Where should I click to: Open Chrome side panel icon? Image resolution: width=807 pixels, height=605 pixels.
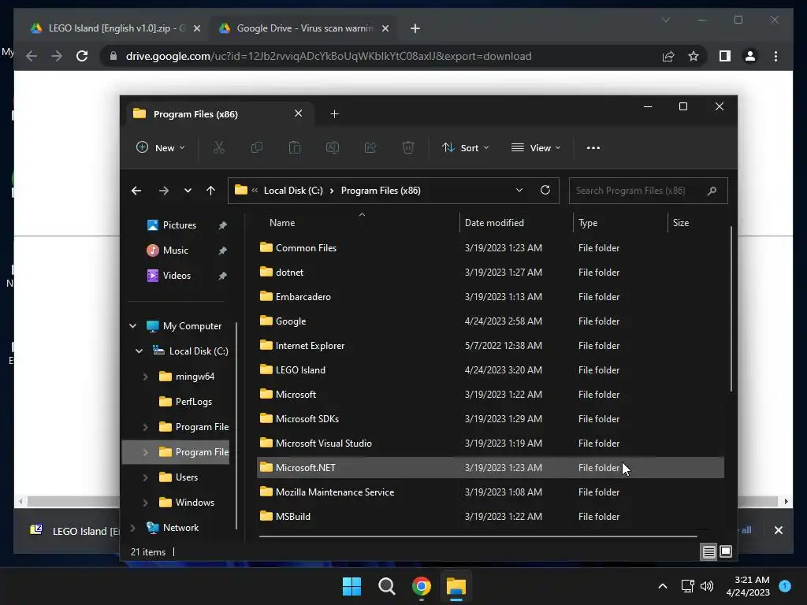point(725,56)
